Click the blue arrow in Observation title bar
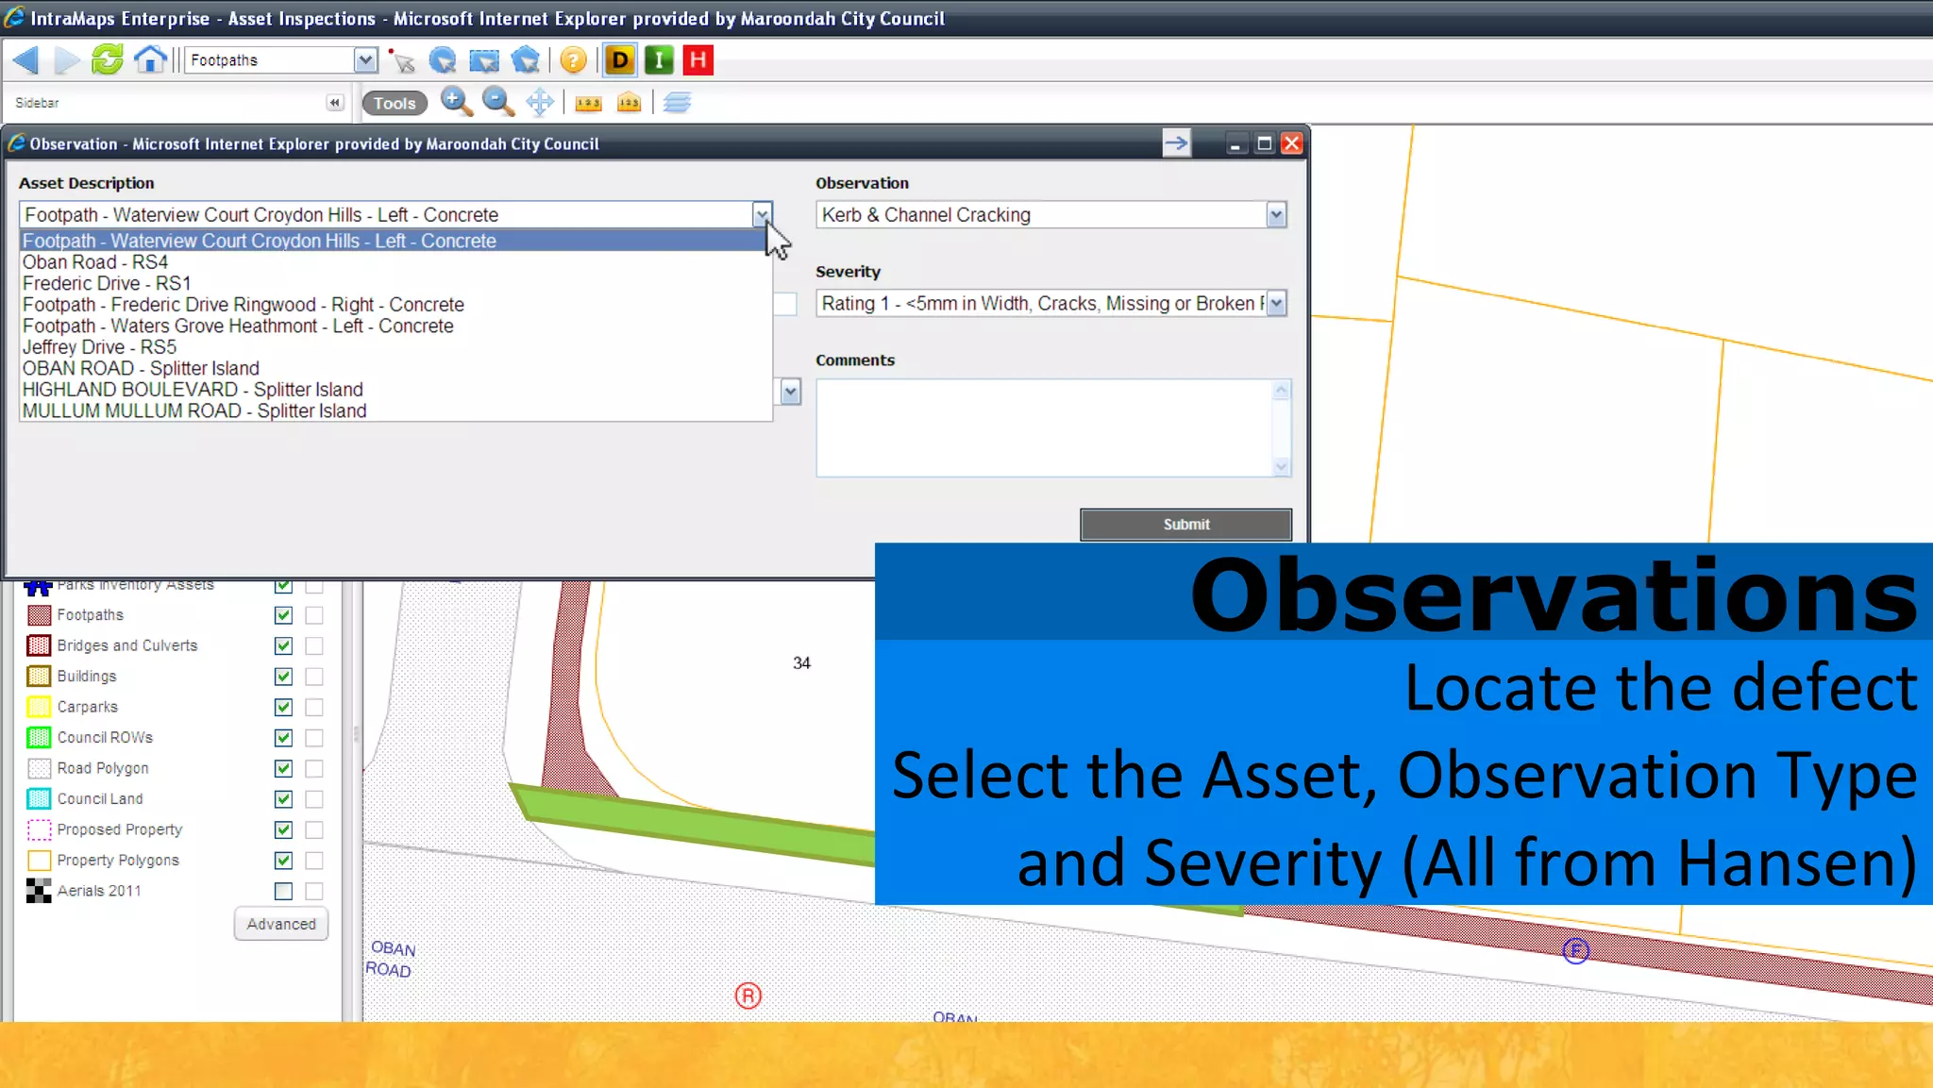1933x1088 pixels. 1176,143
